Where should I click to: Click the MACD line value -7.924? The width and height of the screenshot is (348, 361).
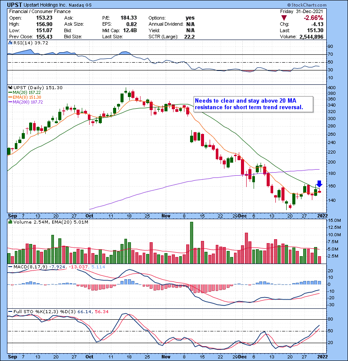[57, 267]
